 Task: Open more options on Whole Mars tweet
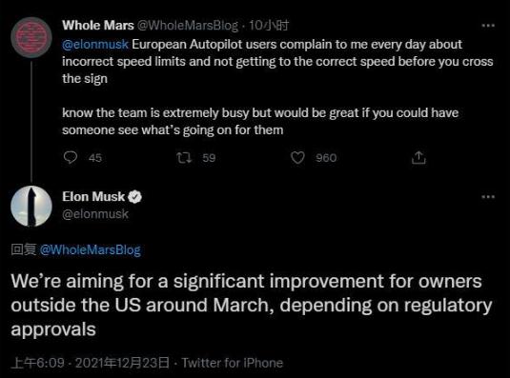click(488, 26)
